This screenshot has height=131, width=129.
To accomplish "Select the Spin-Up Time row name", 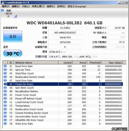I will 23,70.
